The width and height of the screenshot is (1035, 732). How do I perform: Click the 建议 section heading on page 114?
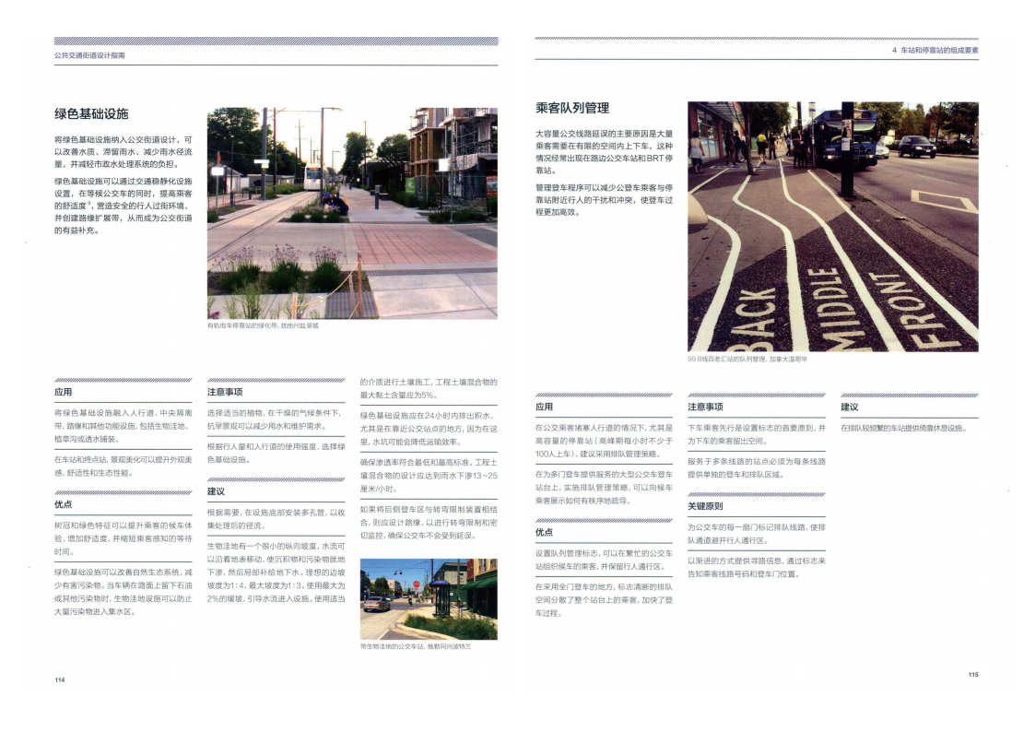[216, 491]
